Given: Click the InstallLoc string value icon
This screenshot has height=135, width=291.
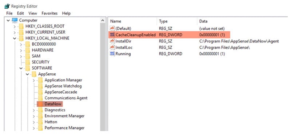Looking at the screenshot, I should (x=112, y=48).
